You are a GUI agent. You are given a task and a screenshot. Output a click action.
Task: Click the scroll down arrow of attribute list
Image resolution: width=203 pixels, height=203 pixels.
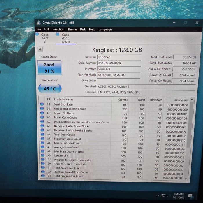186,179
